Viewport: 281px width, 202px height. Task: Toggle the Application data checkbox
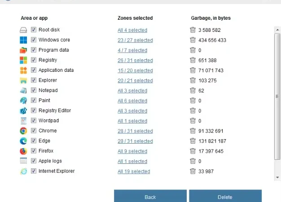coord(34,70)
